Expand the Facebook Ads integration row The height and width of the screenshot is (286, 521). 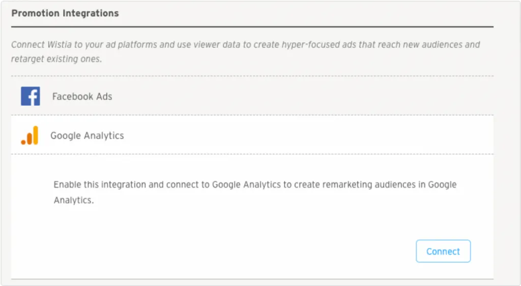coord(252,96)
